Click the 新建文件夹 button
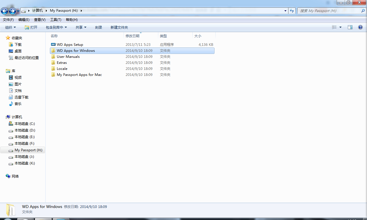Viewport: 367px width, 220px height. coord(119,27)
